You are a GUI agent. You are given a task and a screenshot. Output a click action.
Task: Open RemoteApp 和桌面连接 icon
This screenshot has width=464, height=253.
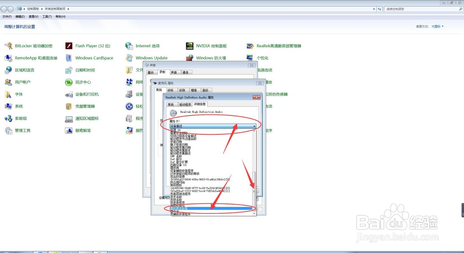pos(8,58)
